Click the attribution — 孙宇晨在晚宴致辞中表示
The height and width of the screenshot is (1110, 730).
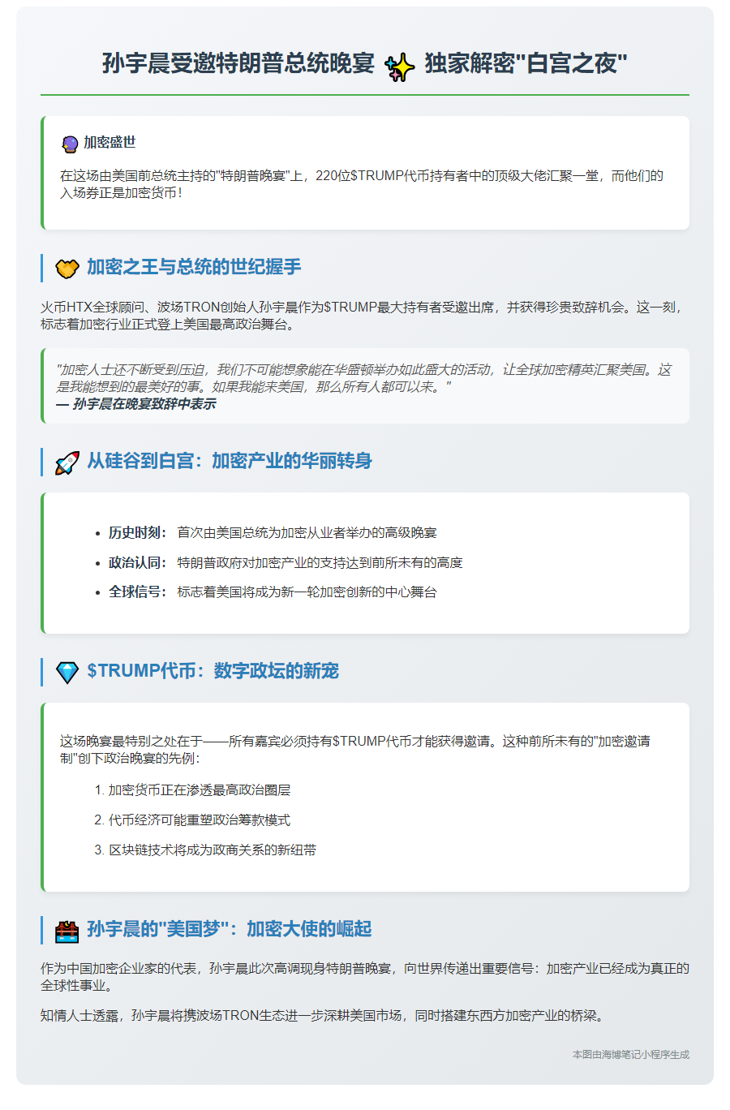pyautogui.click(x=136, y=404)
